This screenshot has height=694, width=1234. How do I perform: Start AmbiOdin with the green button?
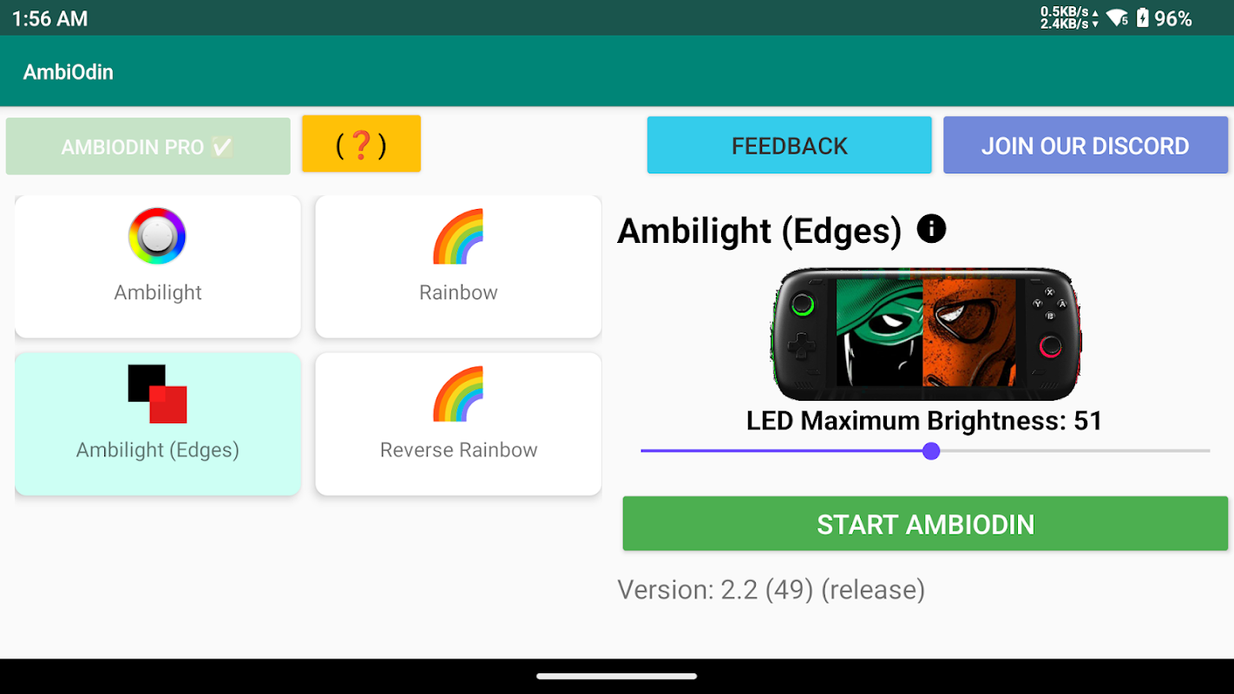(x=925, y=524)
